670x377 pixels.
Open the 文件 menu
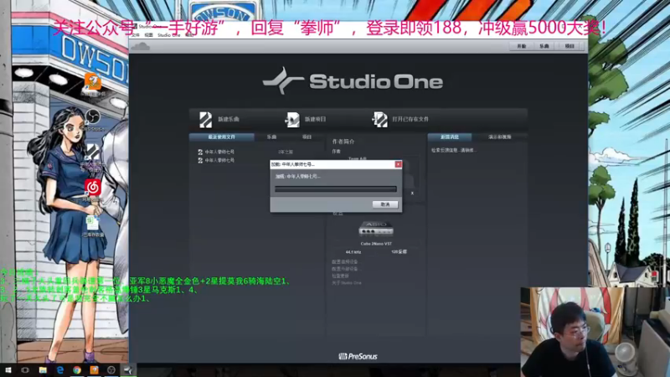point(135,35)
